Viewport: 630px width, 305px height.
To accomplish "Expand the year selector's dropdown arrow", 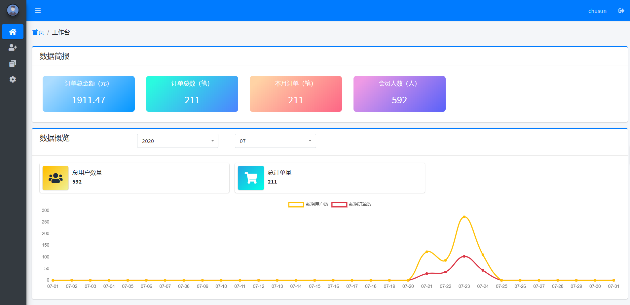I will coord(212,141).
